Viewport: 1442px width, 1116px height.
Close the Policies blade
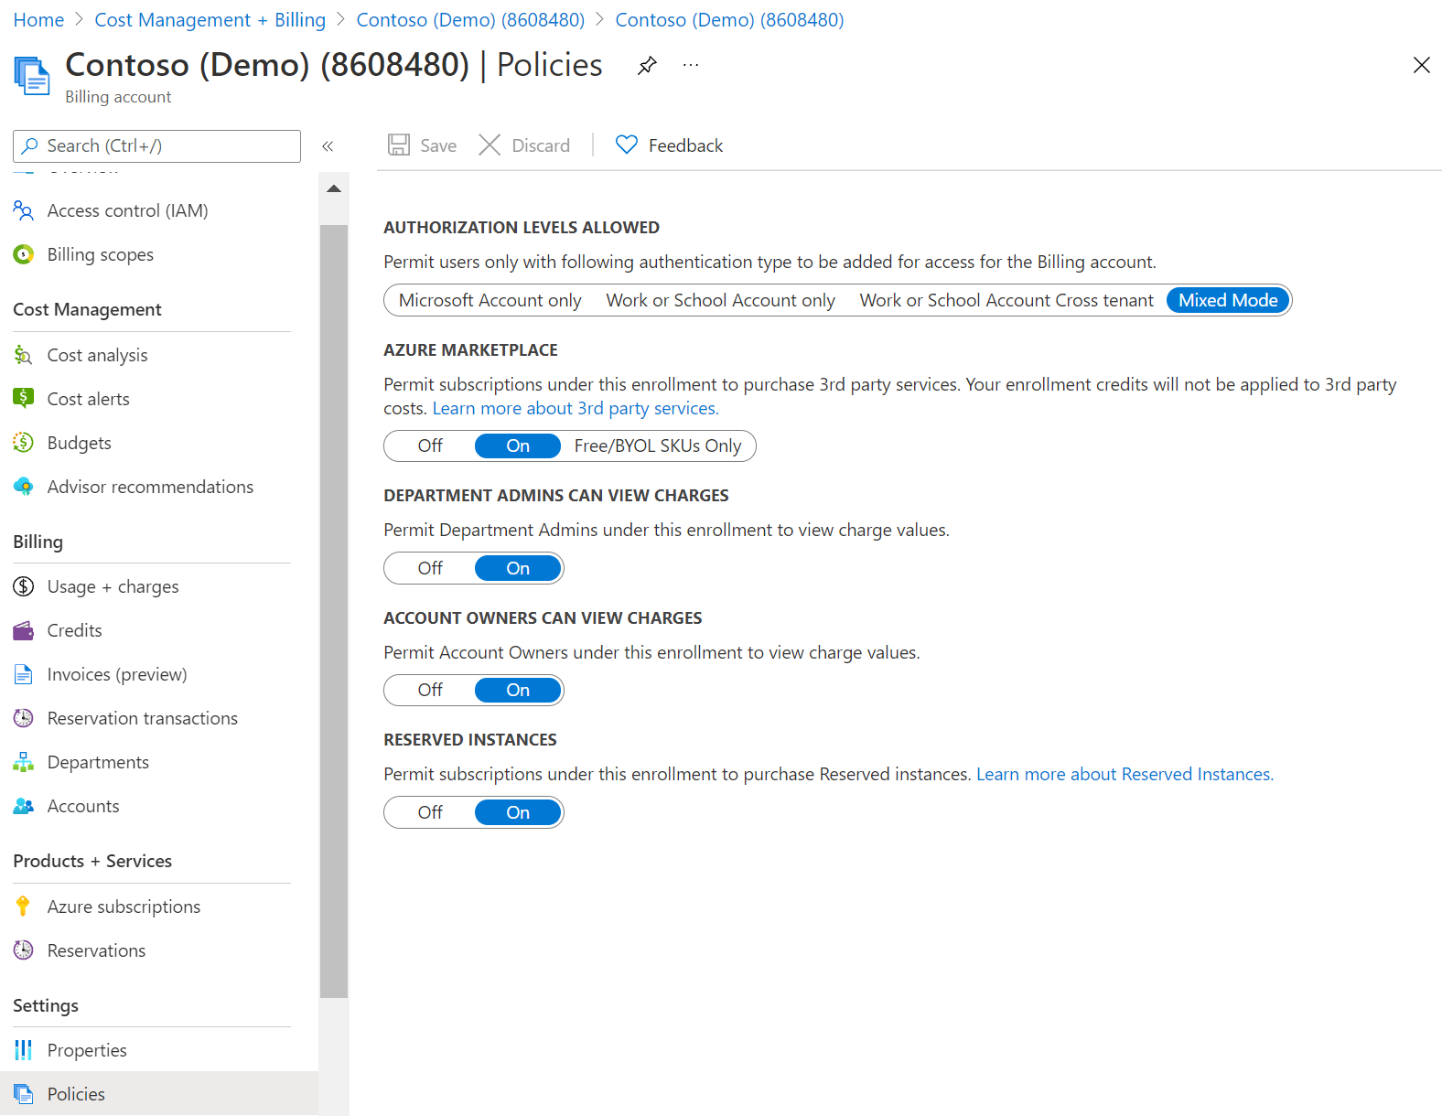(1421, 65)
